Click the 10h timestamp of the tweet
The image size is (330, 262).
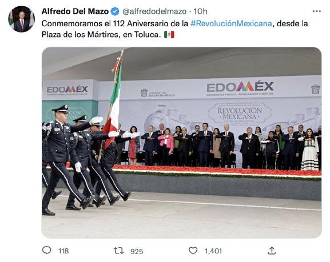(x=200, y=11)
